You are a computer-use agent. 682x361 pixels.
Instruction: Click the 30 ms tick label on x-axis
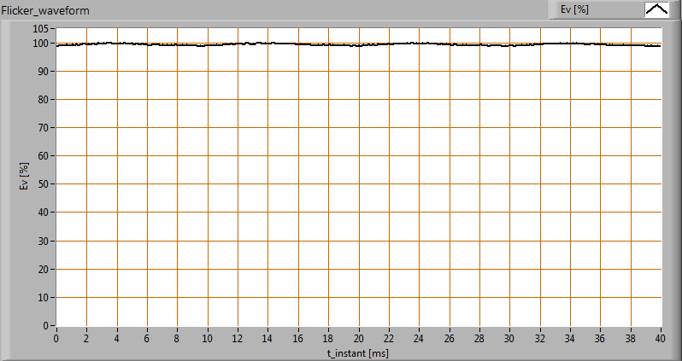point(509,337)
